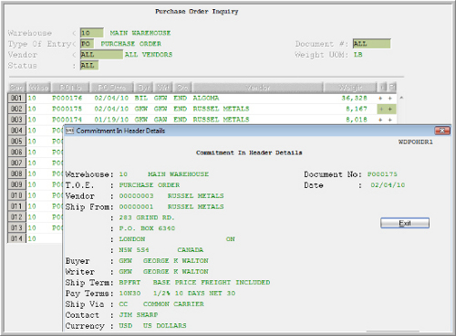
Task: Click vendor code 00000003 in the dialog
Action: (136, 196)
